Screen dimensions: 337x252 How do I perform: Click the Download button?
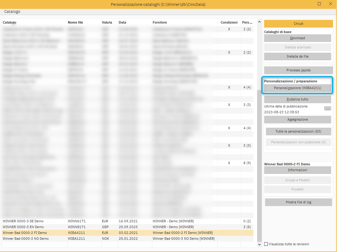coord(297,38)
